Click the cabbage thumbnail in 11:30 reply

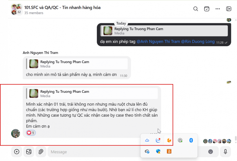34,64
